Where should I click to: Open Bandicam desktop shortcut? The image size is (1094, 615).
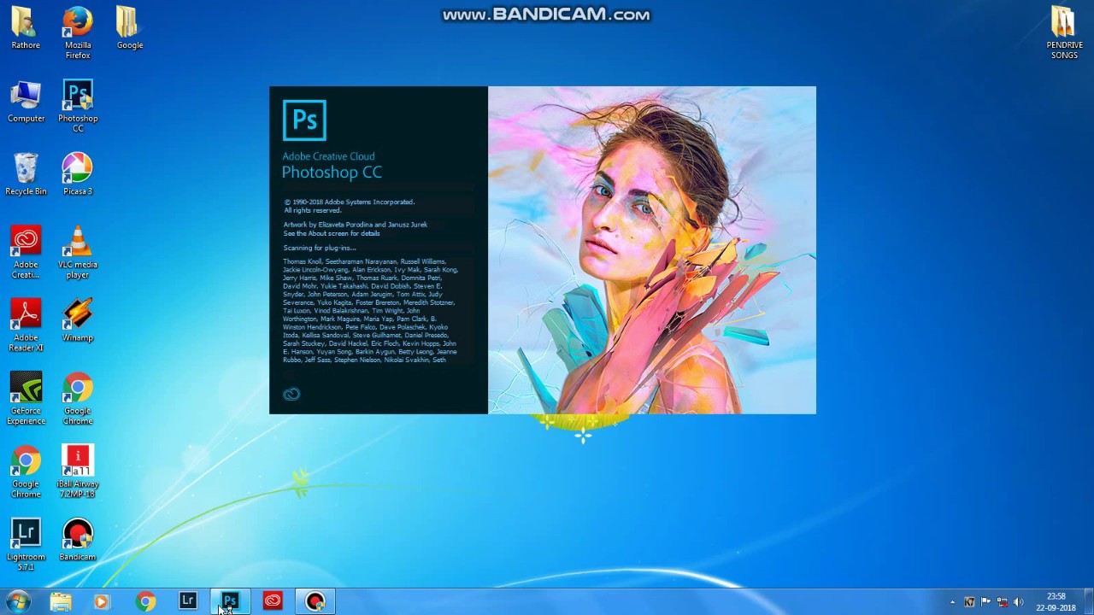[78, 540]
